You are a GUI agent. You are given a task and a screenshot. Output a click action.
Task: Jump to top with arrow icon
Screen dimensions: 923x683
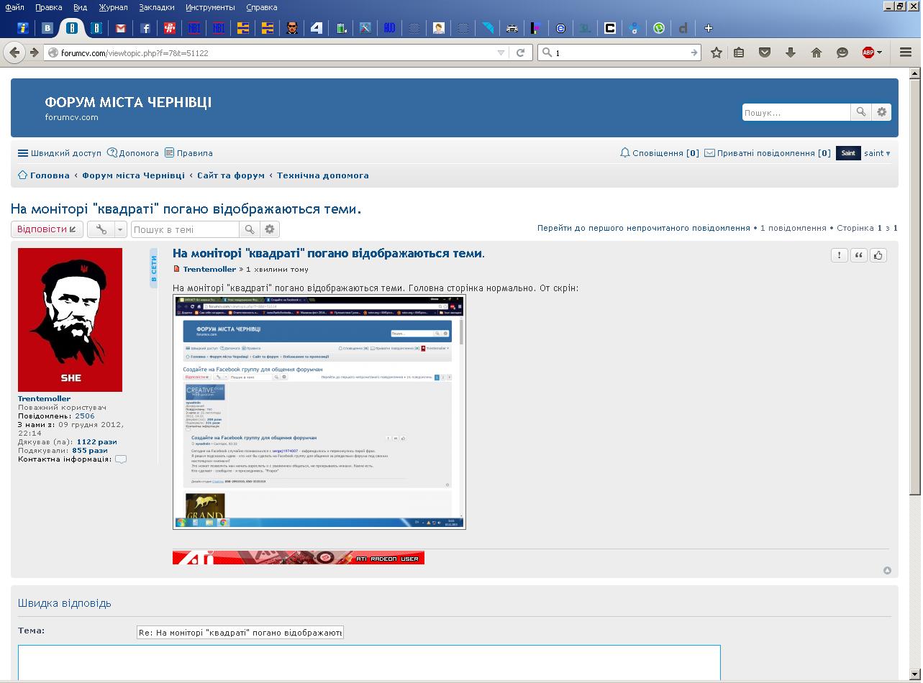click(x=887, y=570)
